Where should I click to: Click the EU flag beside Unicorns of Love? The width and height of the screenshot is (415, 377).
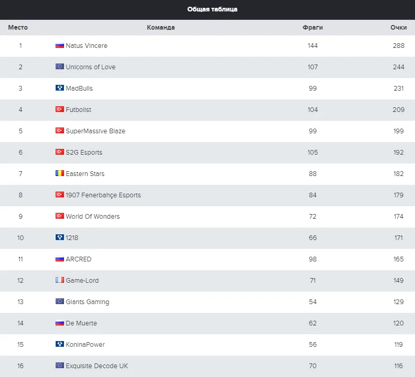[x=60, y=67]
